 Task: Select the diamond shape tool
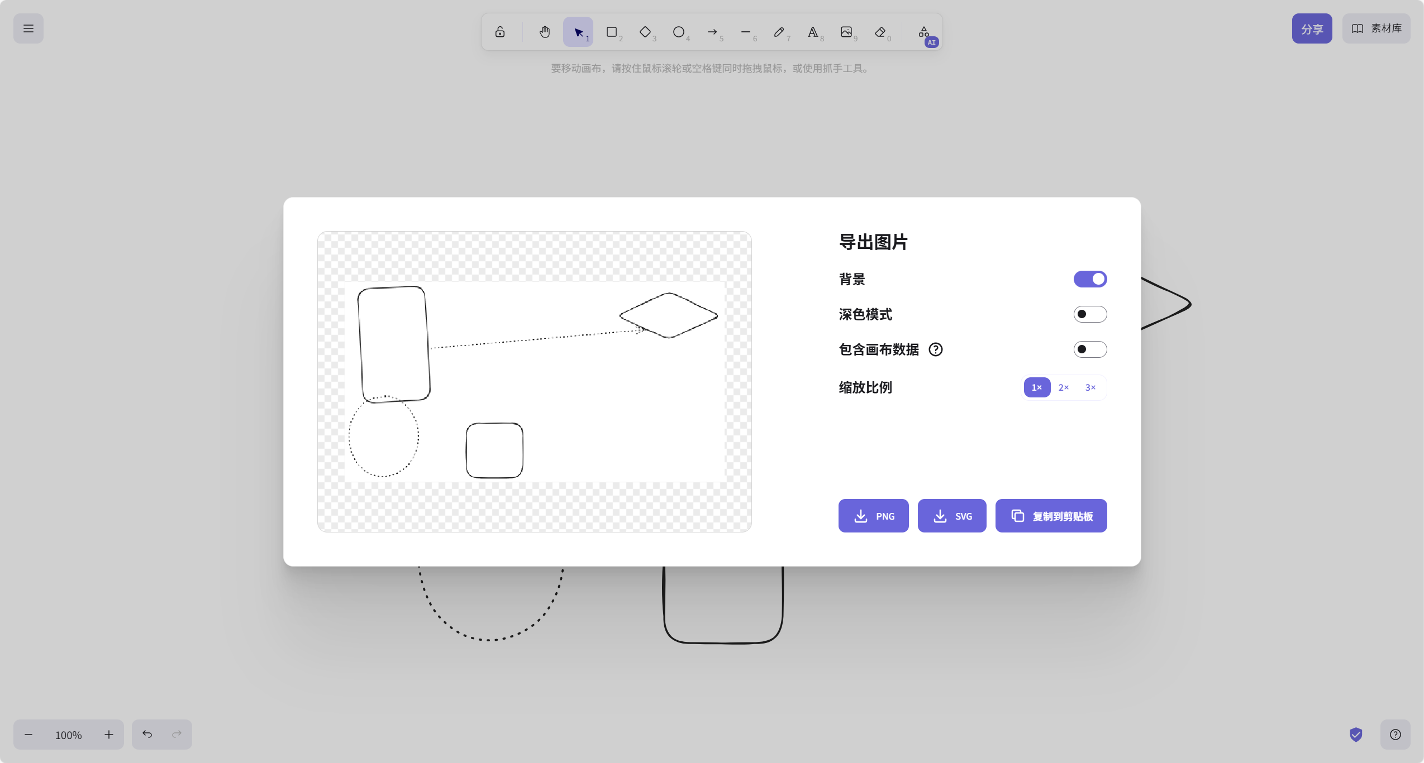(x=645, y=32)
